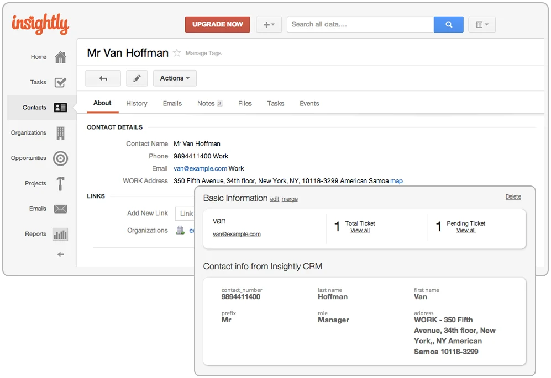Click the UPGRADE NOW button
This screenshot has height=378, width=551.
[218, 25]
